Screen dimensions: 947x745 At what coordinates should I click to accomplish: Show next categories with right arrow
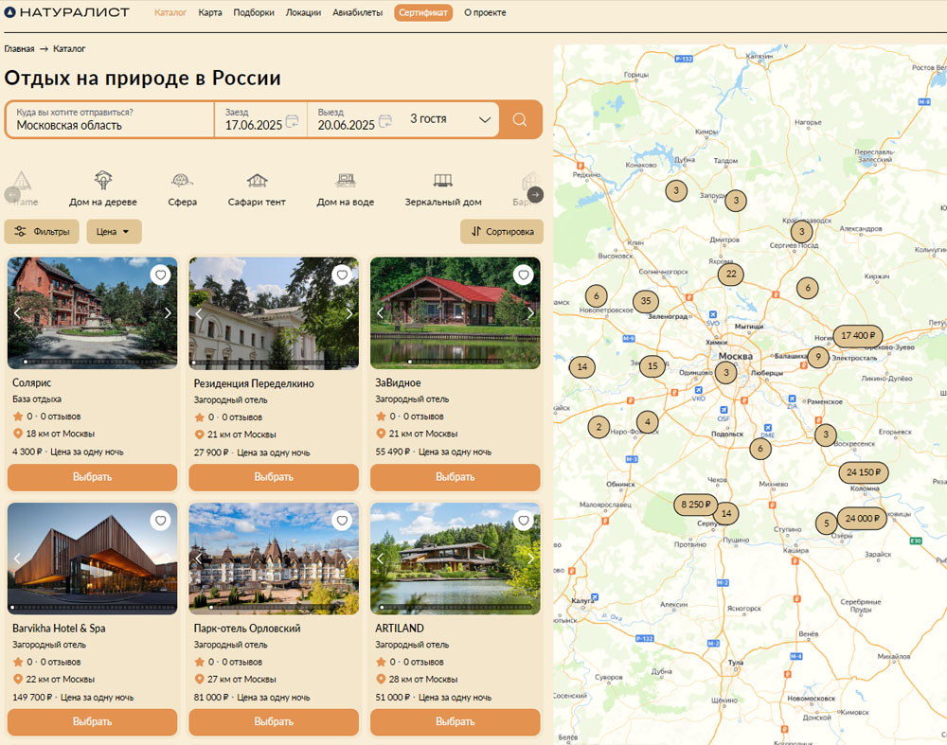pyautogui.click(x=535, y=194)
